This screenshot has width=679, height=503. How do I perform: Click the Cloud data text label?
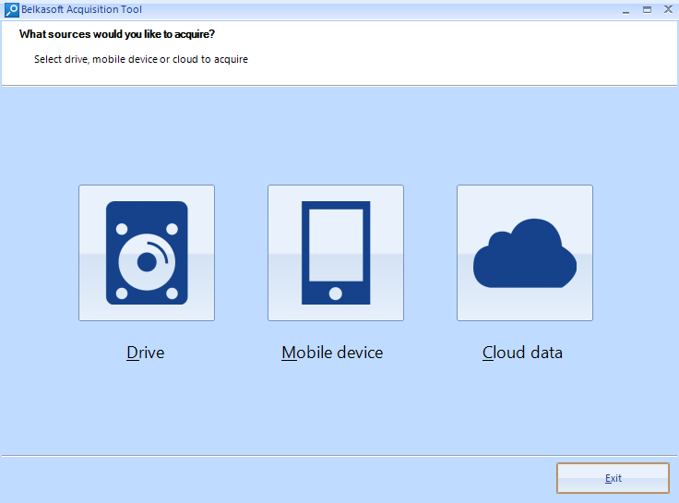pyautogui.click(x=523, y=353)
